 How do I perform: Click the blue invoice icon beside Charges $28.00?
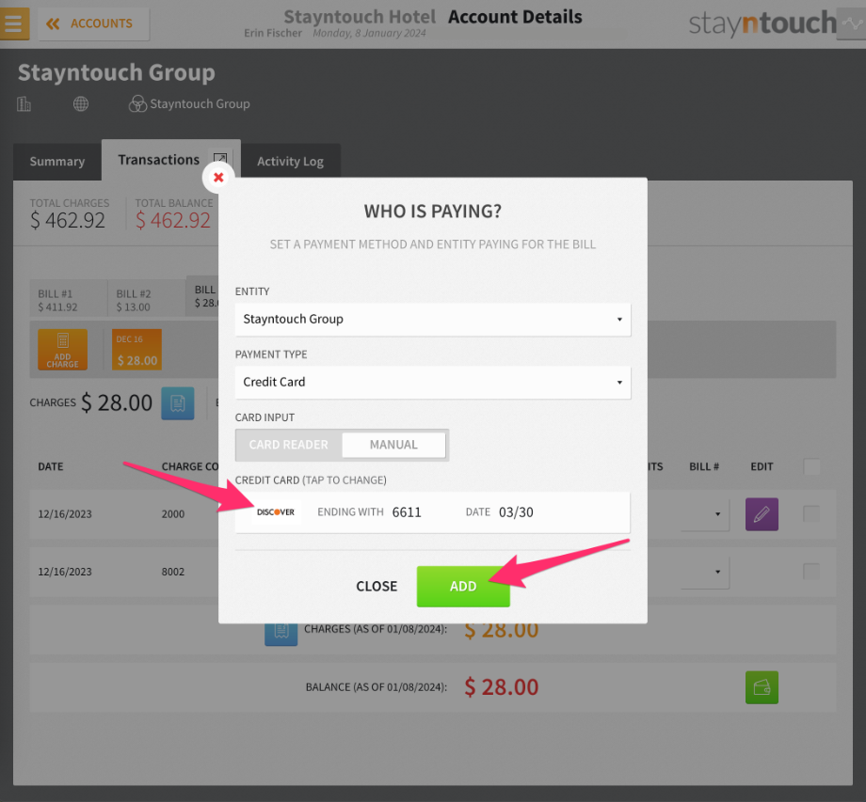pyautogui.click(x=178, y=403)
